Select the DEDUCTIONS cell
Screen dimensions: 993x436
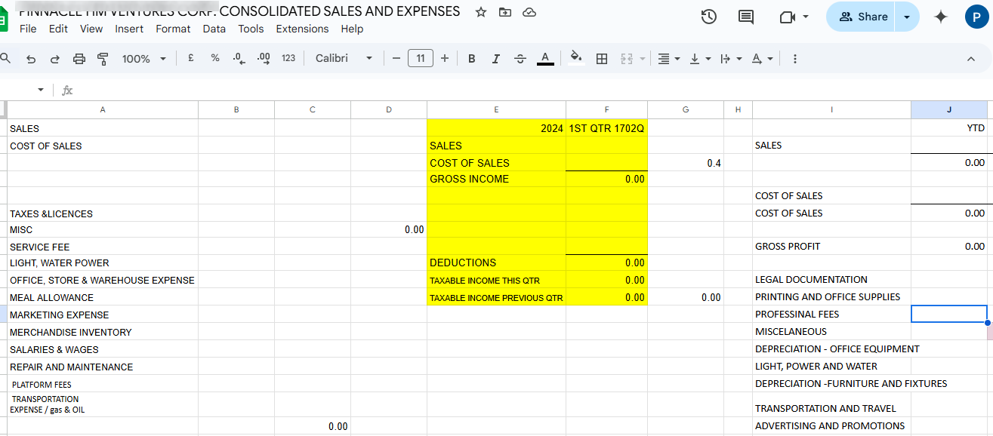[x=496, y=263]
